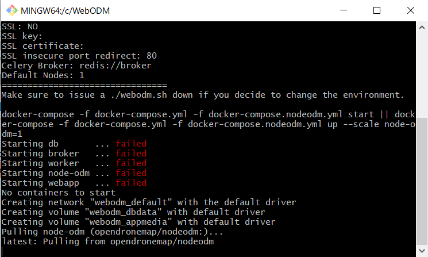Click the text cursor on the last line
This screenshot has width=428, height=257.
tap(2, 251)
